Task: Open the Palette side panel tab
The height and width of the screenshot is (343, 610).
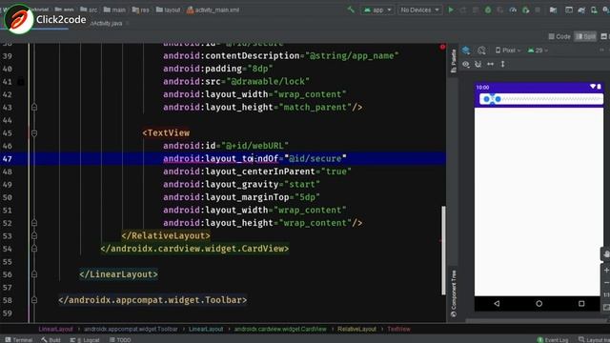Action: 454,61
